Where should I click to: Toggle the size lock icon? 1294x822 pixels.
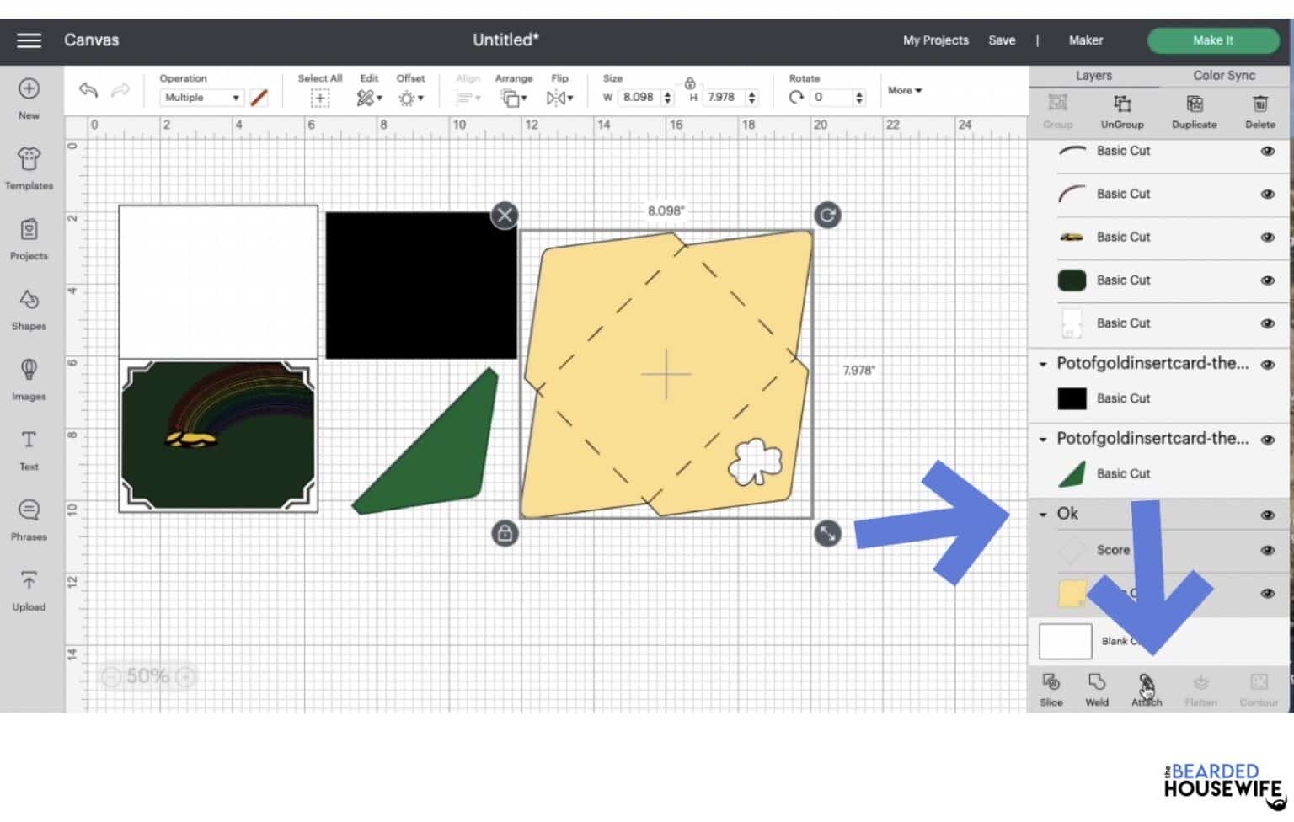coord(690,83)
